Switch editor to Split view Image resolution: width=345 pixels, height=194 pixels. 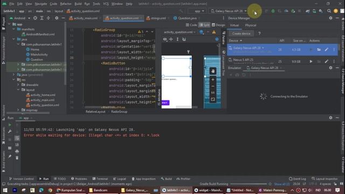(x=204, y=25)
